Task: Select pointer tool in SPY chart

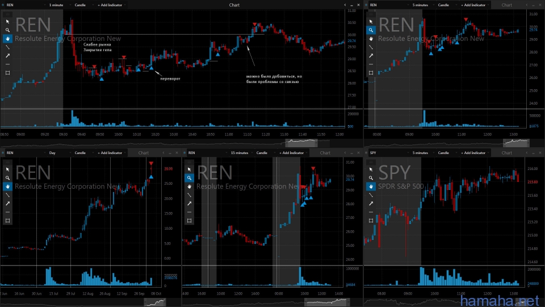Action: 371,169
